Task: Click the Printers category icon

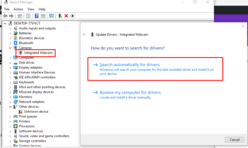Action: [x=16, y=121]
